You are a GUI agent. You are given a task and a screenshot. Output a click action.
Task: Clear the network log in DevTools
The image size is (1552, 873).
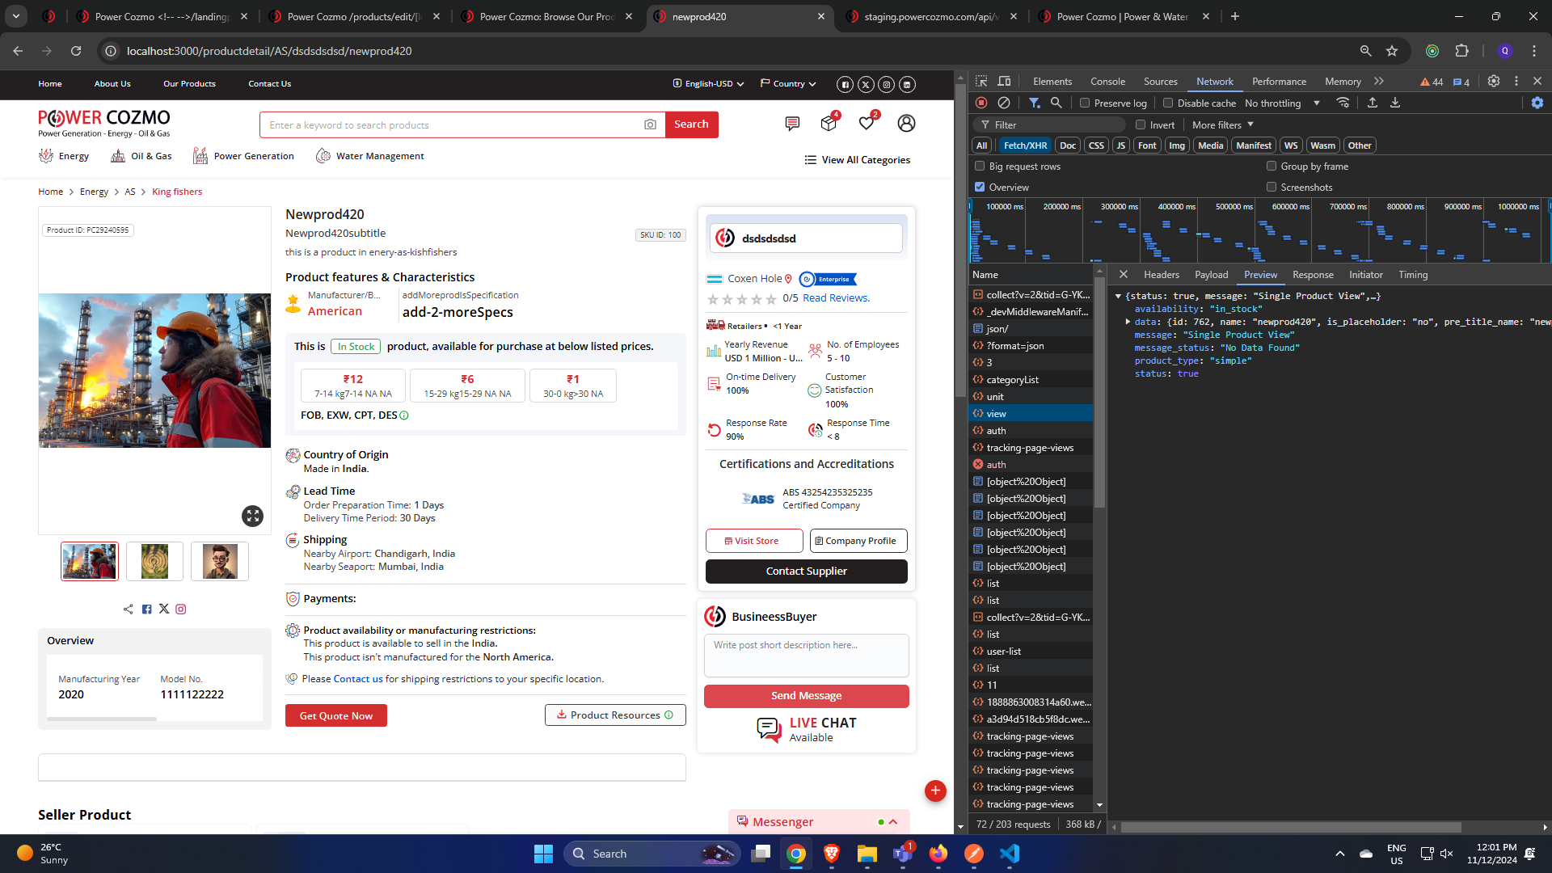[x=1003, y=103]
